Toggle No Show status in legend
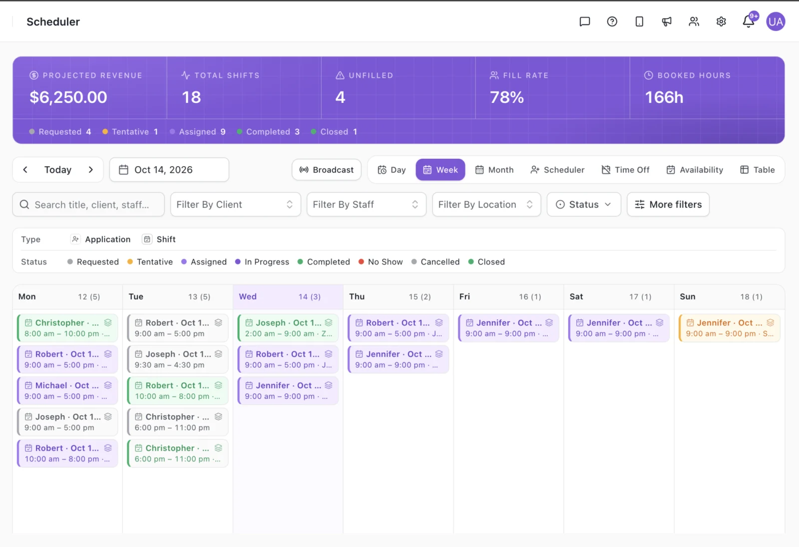The height and width of the screenshot is (547, 799). pos(381,262)
